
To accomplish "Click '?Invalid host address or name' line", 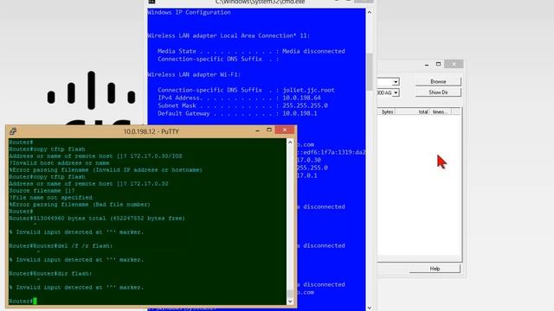I will click(x=60, y=163).
